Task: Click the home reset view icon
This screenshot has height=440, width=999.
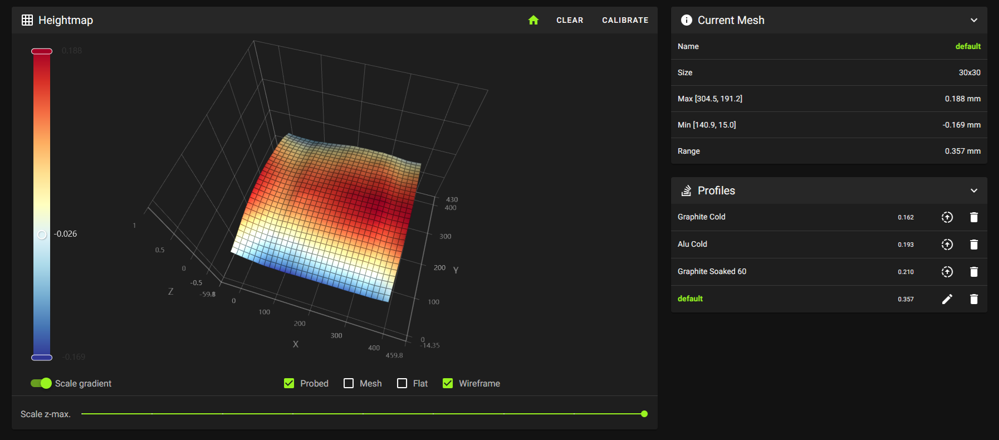Action: (533, 20)
